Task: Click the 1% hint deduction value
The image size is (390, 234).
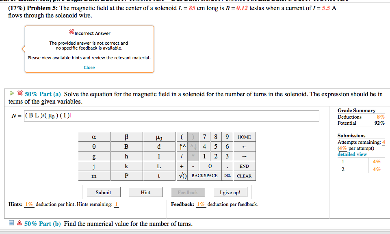Action: (x=29, y=204)
